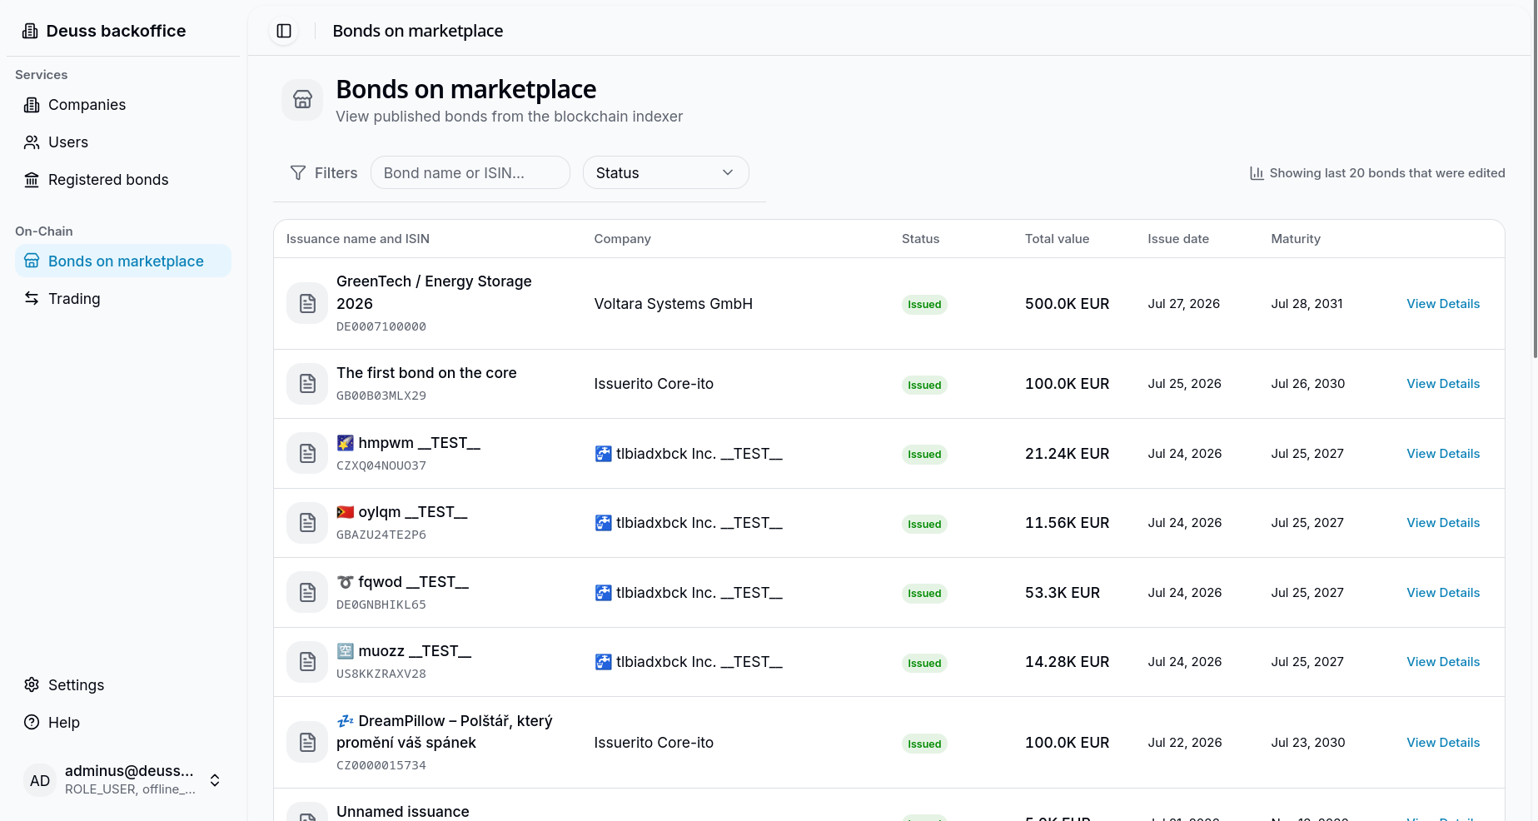This screenshot has width=1538, height=821.
Task: Click total value '53.3K EUR'
Action: (x=1063, y=593)
